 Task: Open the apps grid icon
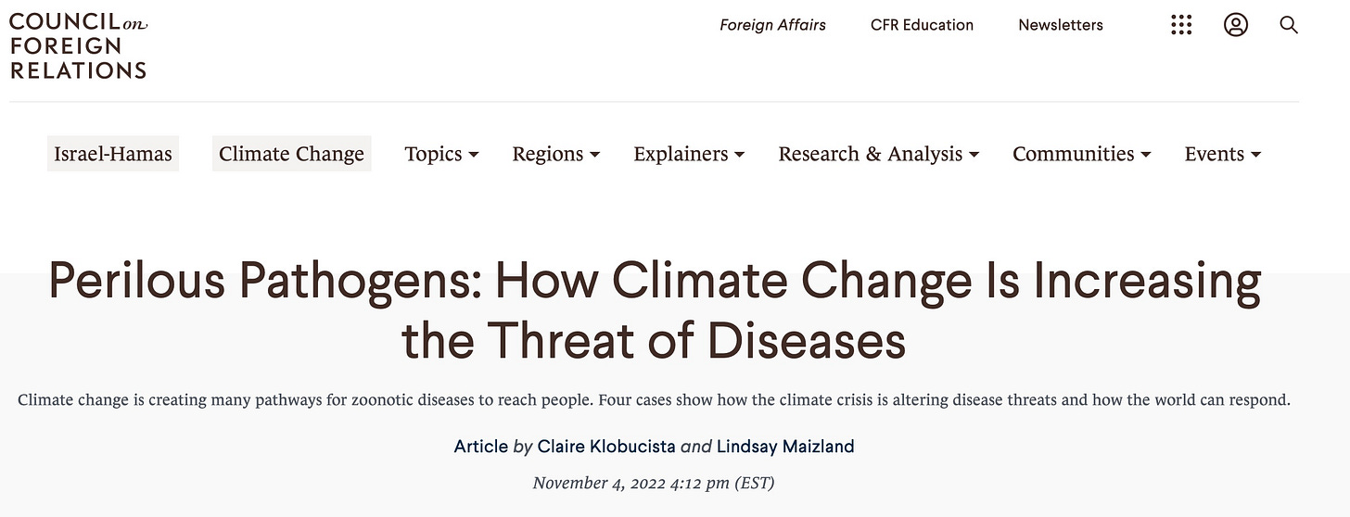click(x=1181, y=25)
